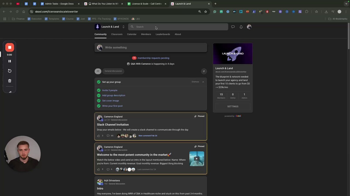Open the PPS - Fix Tracking bookmark
The width and height of the screenshot is (350, 196).
coord(99,19)
